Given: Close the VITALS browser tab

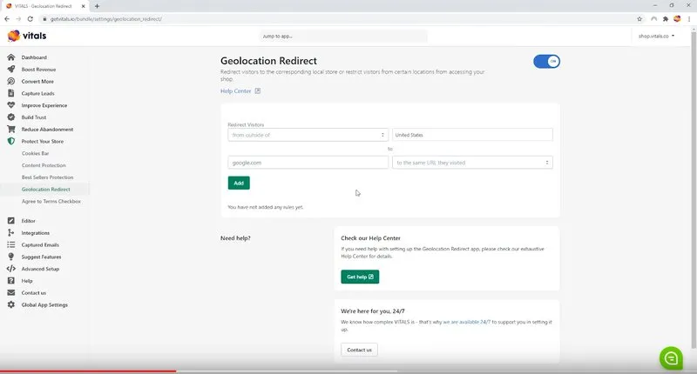Looking at the screenshot, I should click(83, 6).
